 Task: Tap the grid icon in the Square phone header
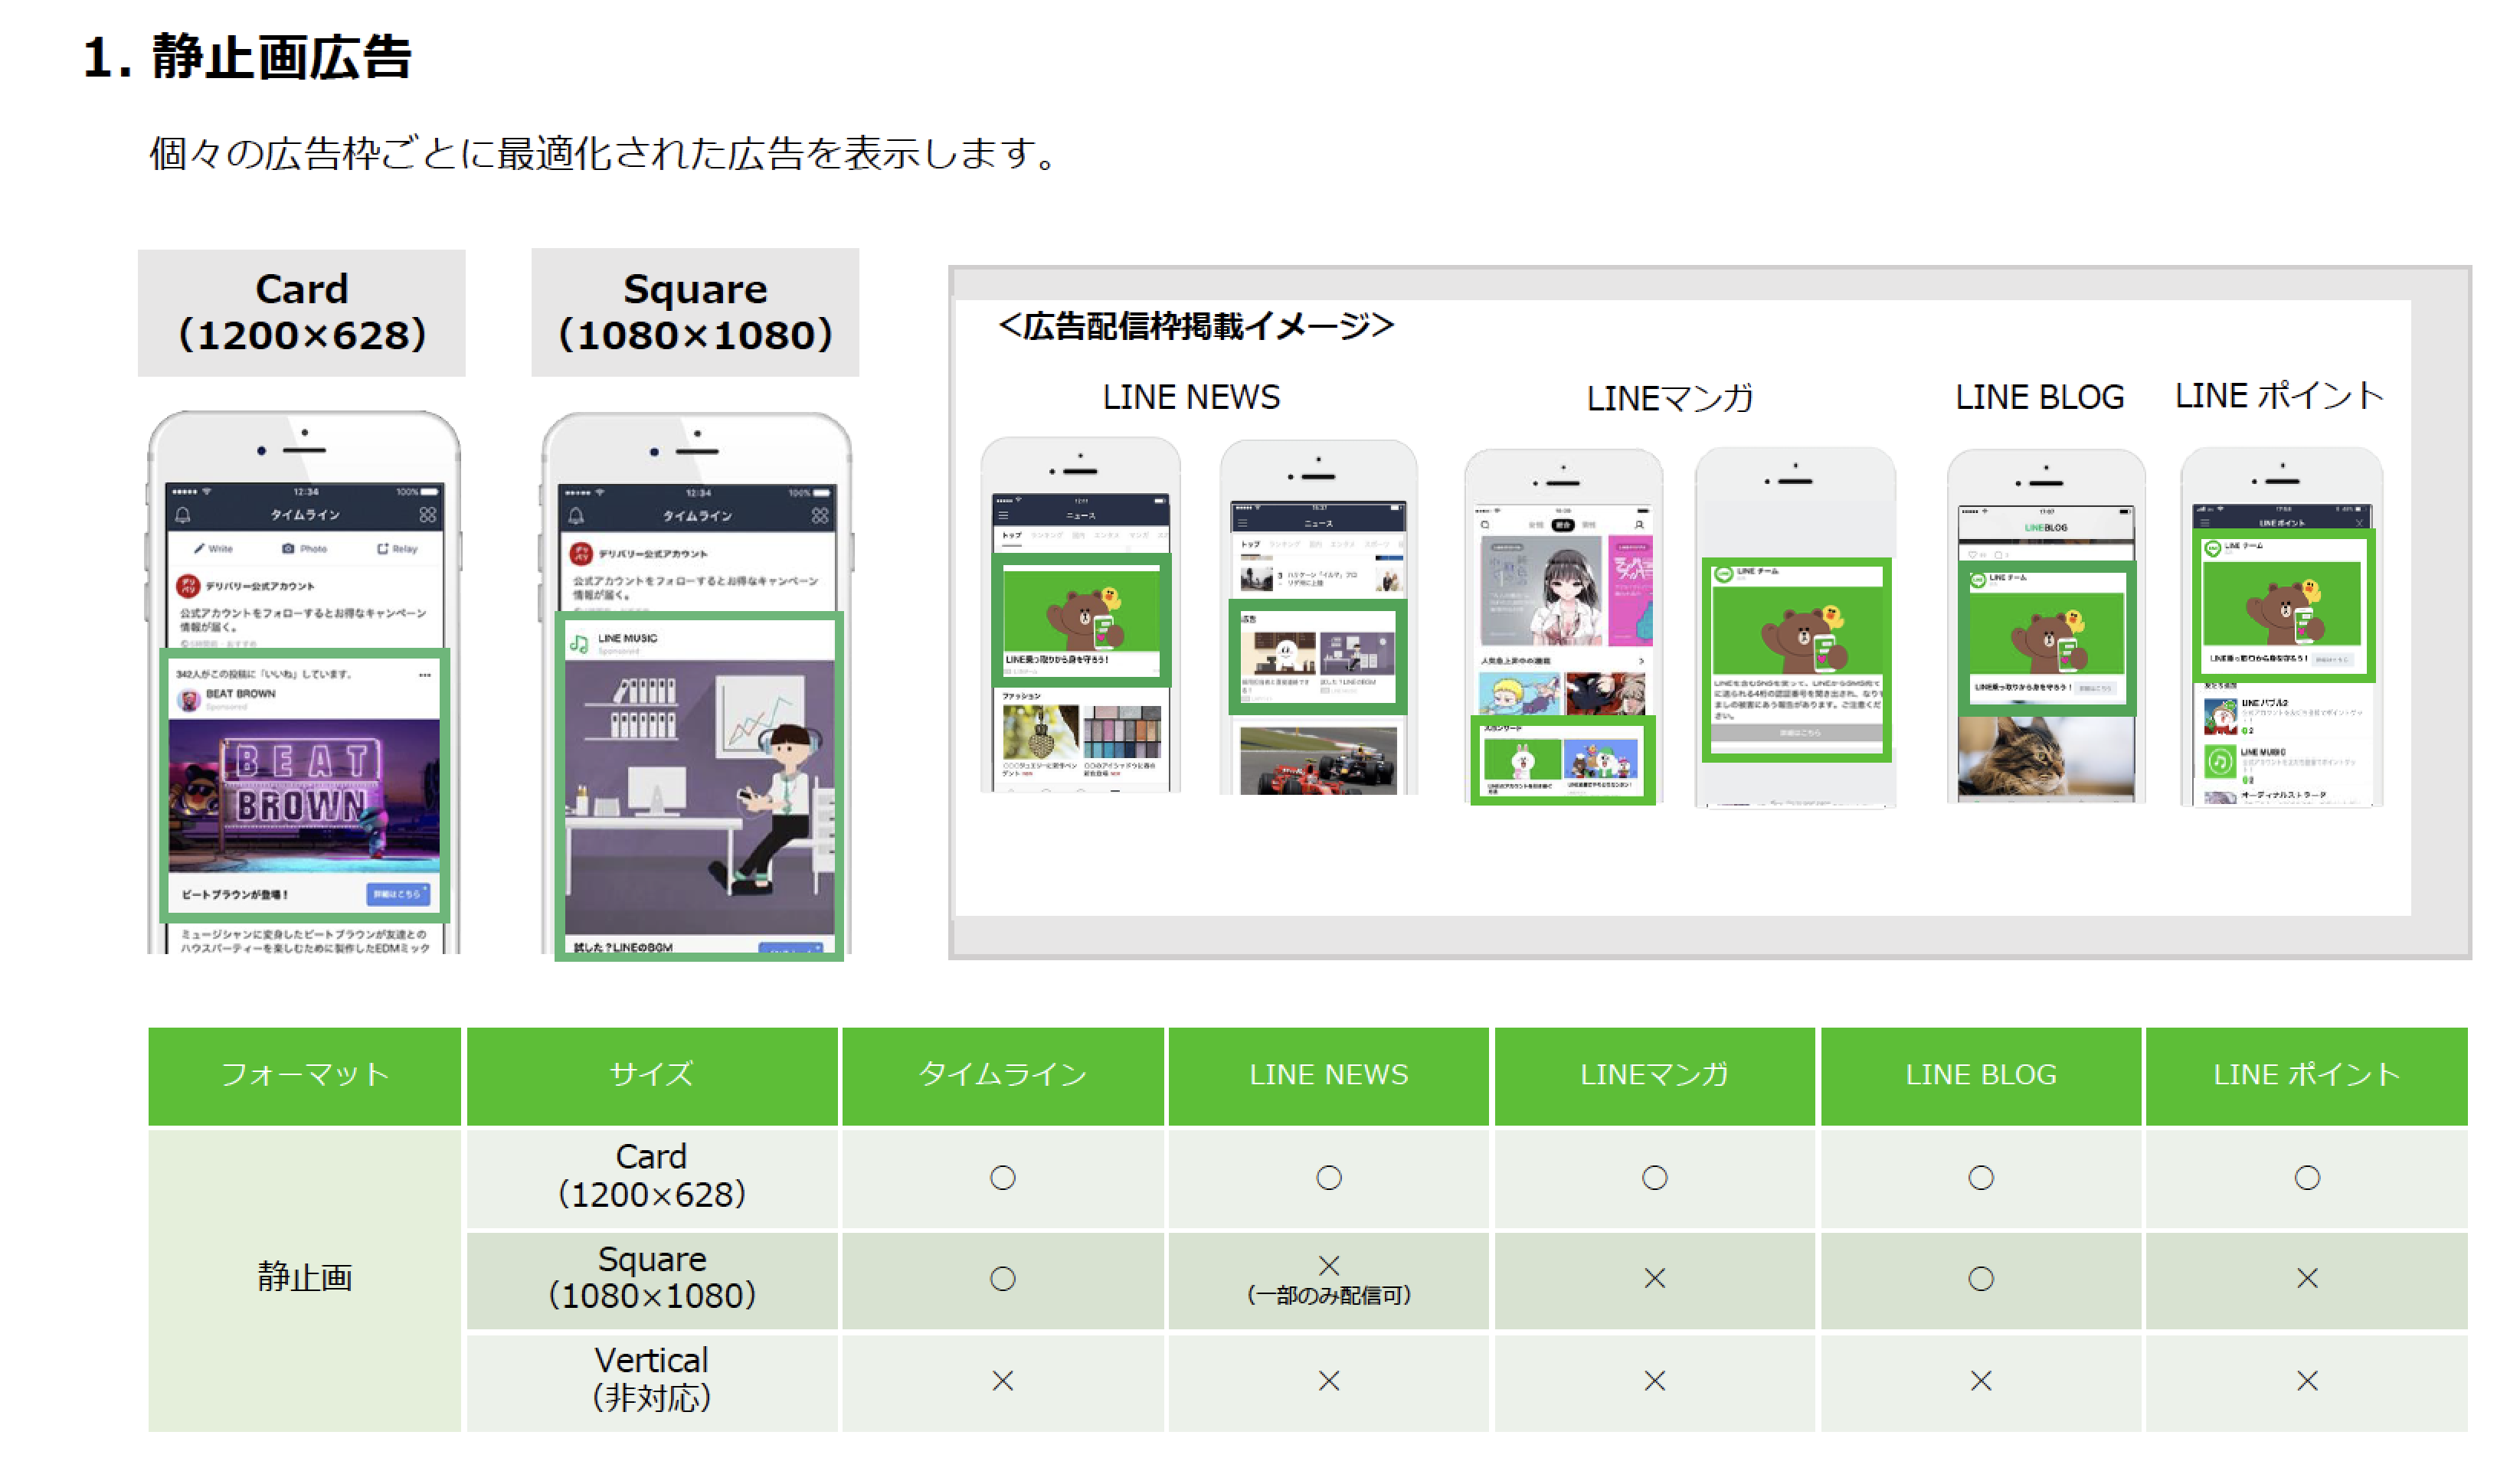[x=820, y=516]
